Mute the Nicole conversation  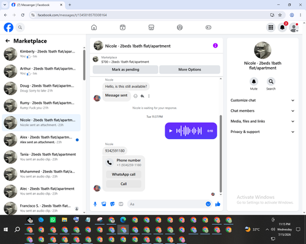click(254, 82)
